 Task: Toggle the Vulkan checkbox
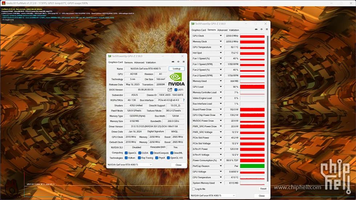(126, 158)
